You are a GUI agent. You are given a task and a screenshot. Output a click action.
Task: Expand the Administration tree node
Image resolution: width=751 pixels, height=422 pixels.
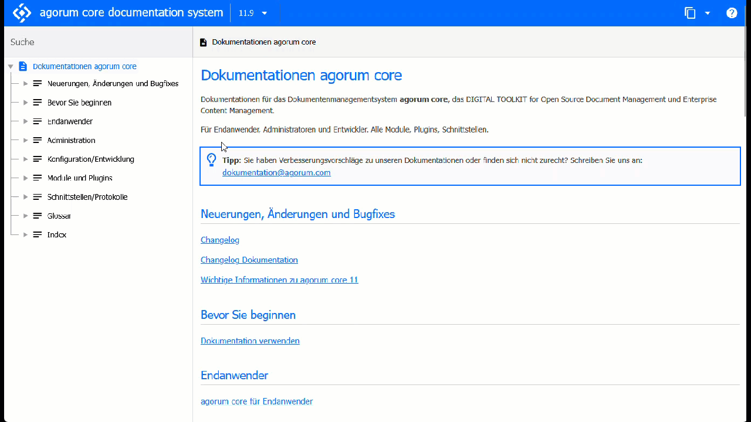click(26, 140)
